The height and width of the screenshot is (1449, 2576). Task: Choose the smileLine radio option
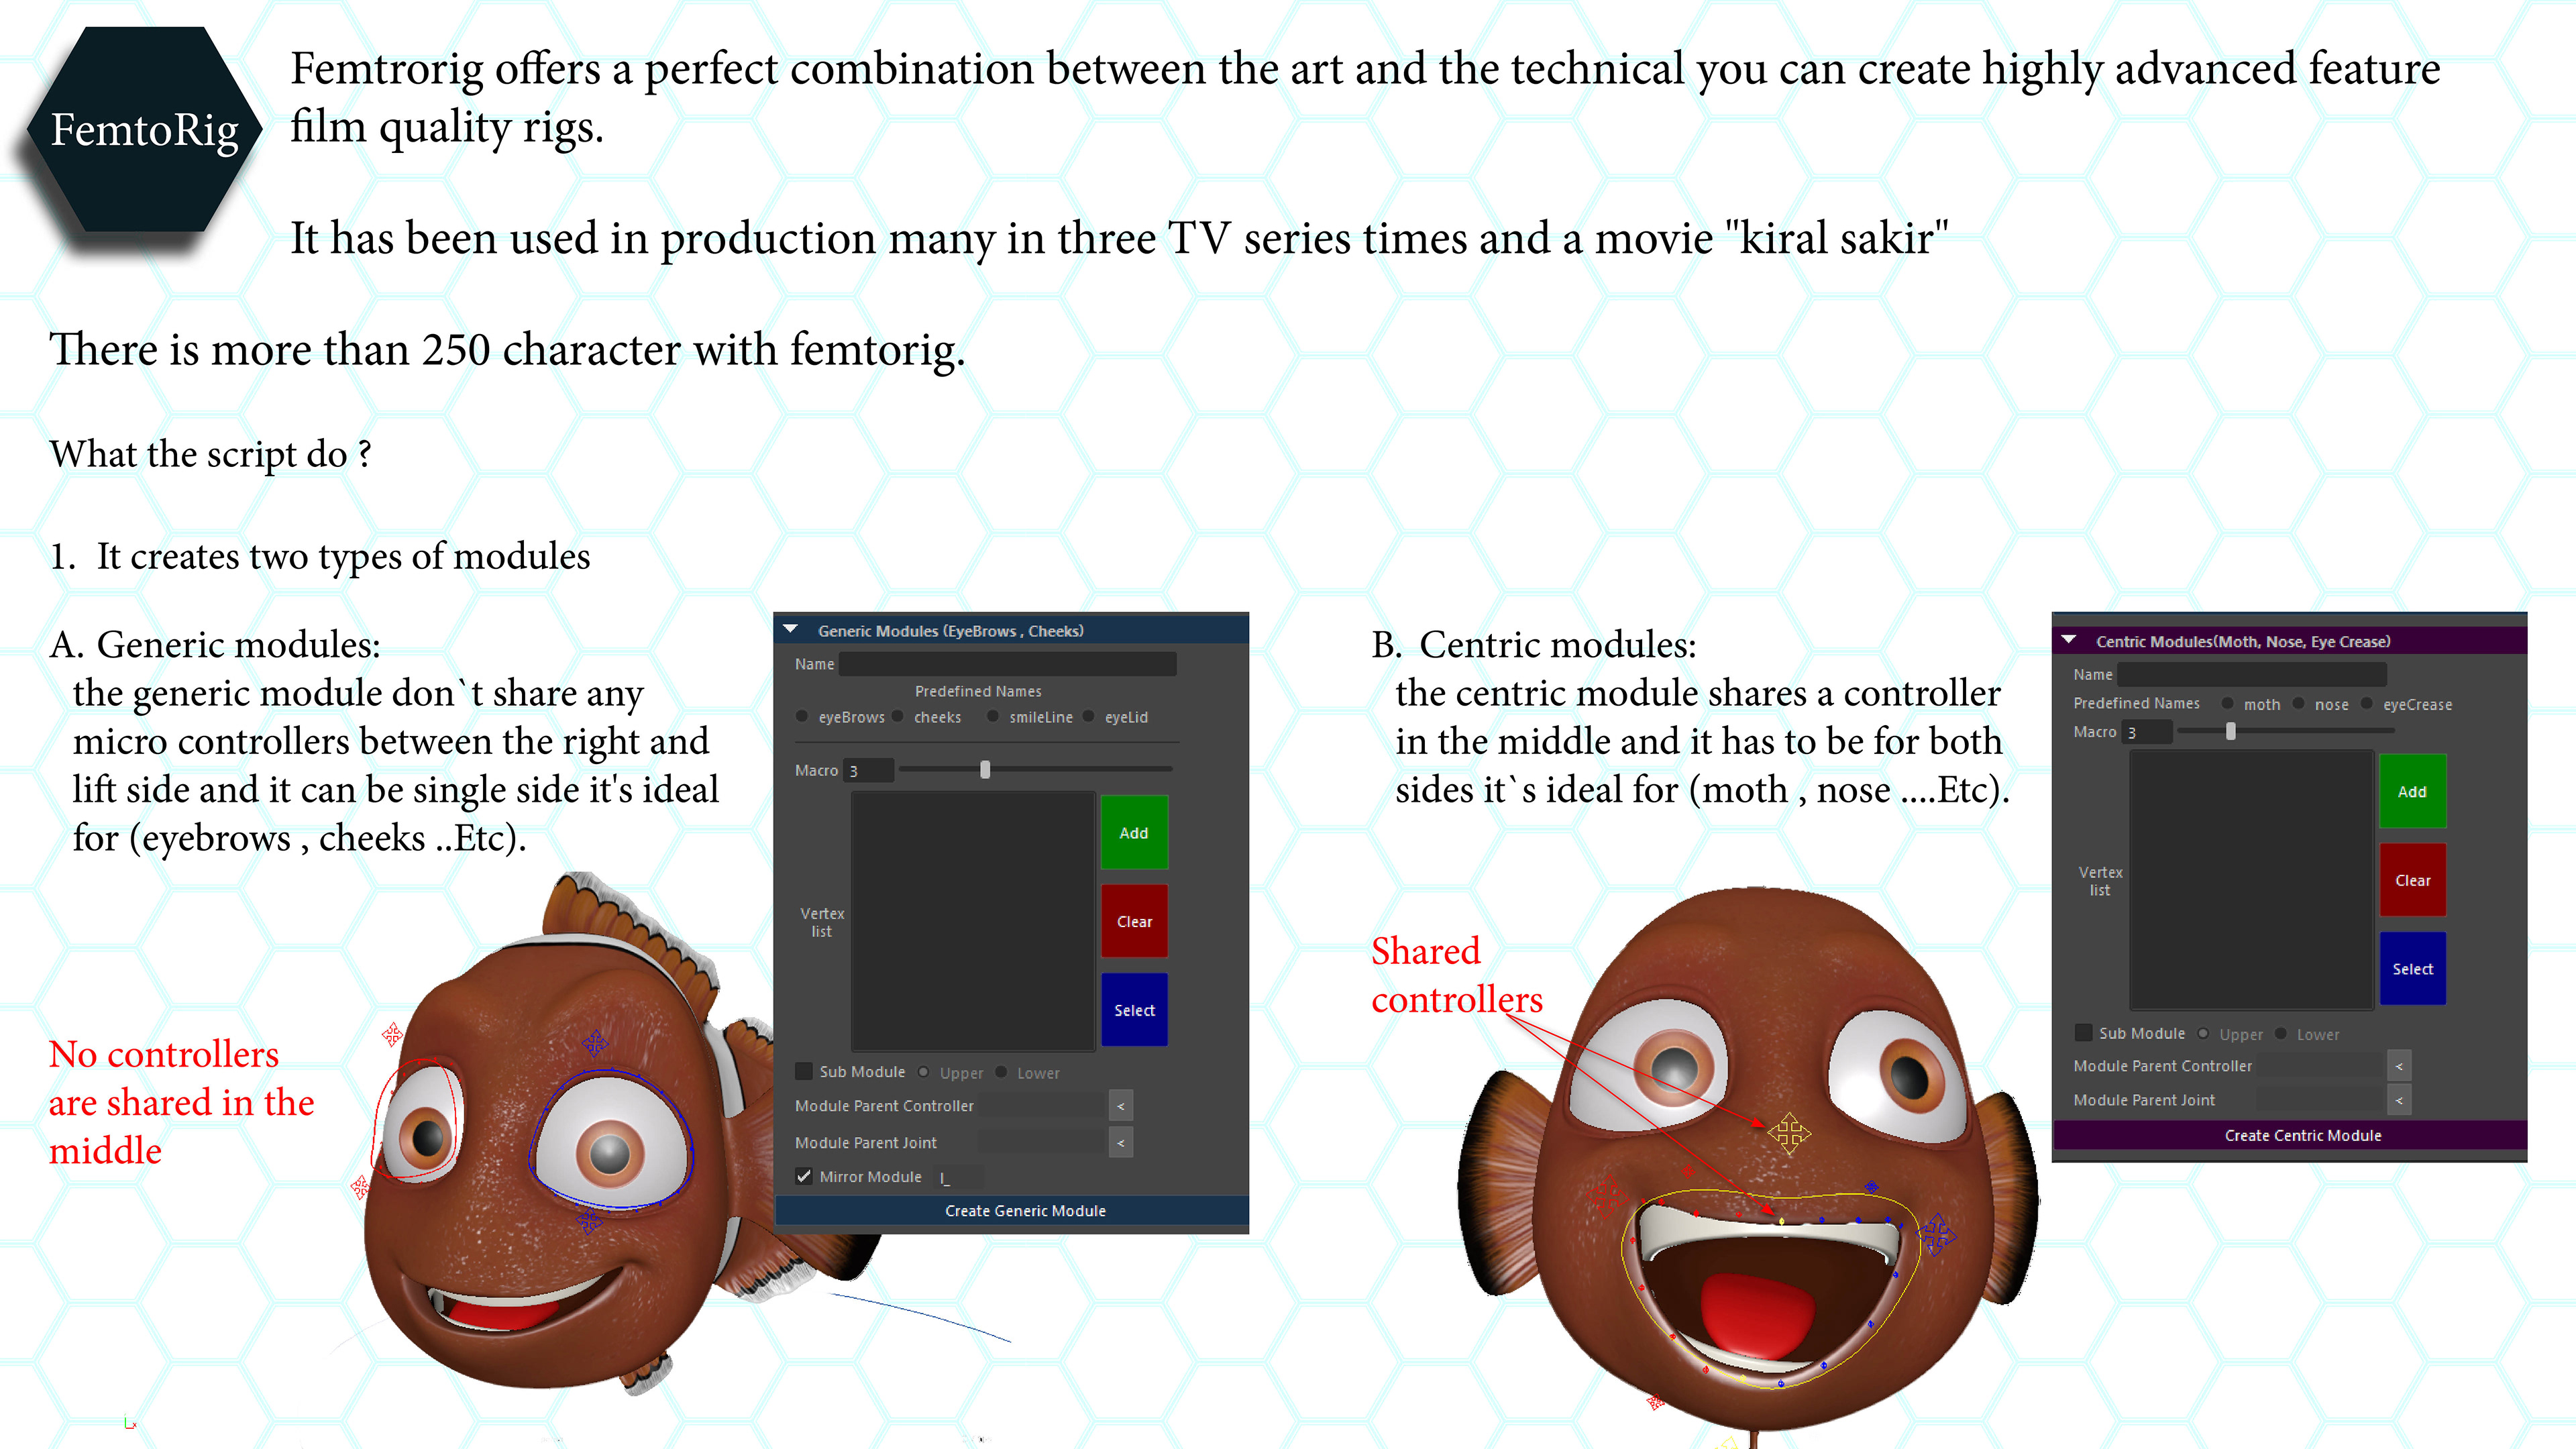(x=993, y=716)
